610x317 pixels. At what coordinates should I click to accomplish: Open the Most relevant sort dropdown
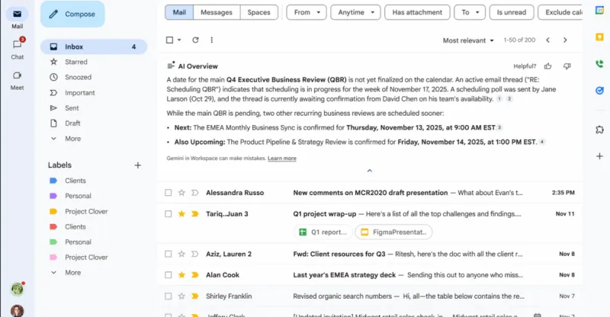[x=468, y=40]
